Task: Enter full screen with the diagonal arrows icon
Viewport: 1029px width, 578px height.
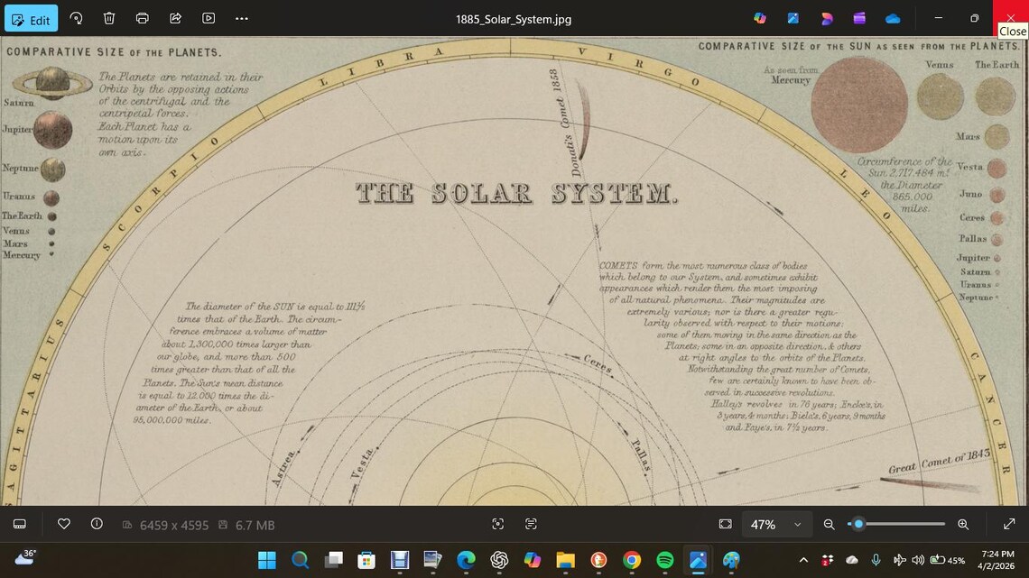Action: [1009, 524]
